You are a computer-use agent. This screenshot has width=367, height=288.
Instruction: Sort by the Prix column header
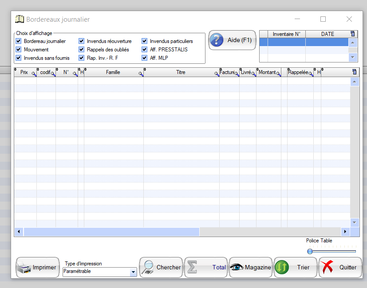tap(24, 72)
